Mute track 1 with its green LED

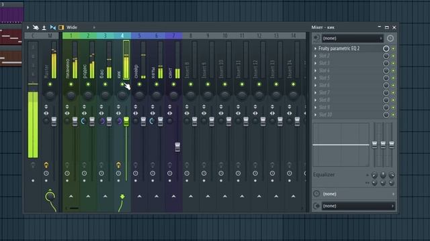[x=71, y=84]
